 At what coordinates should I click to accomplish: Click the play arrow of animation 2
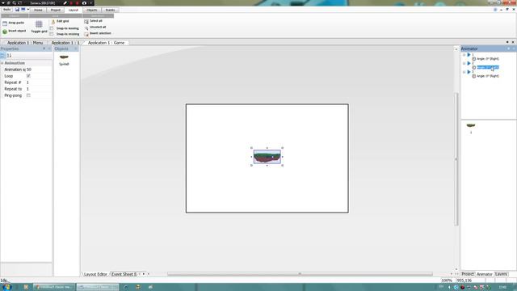click(x=469, y=63)
